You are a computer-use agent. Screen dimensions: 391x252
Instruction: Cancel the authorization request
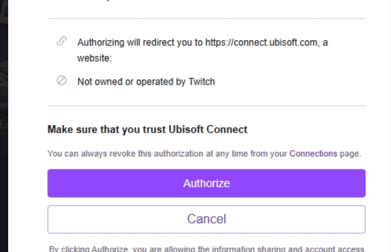point(206,219)
